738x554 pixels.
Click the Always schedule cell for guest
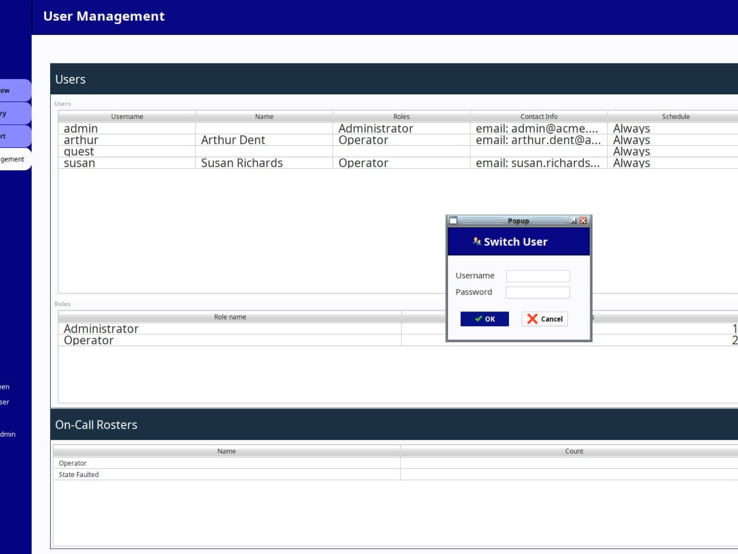click(x=673, y=151)
